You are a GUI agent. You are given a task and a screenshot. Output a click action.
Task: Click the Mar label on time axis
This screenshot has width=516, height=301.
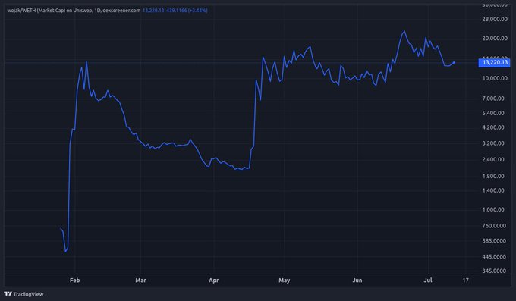[140, 281]
